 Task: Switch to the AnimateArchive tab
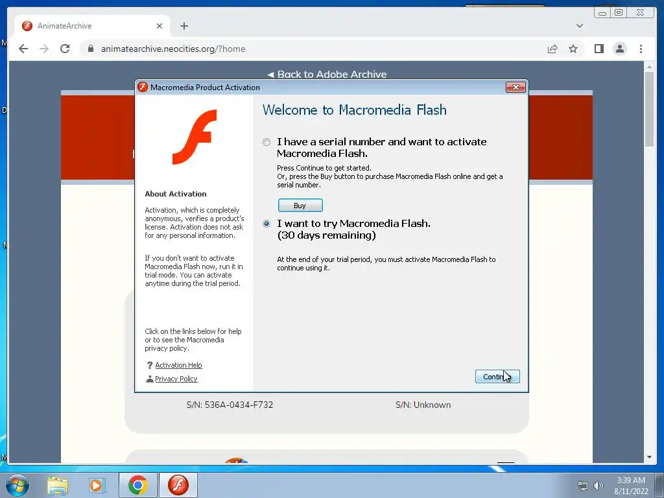pos(92,26)
